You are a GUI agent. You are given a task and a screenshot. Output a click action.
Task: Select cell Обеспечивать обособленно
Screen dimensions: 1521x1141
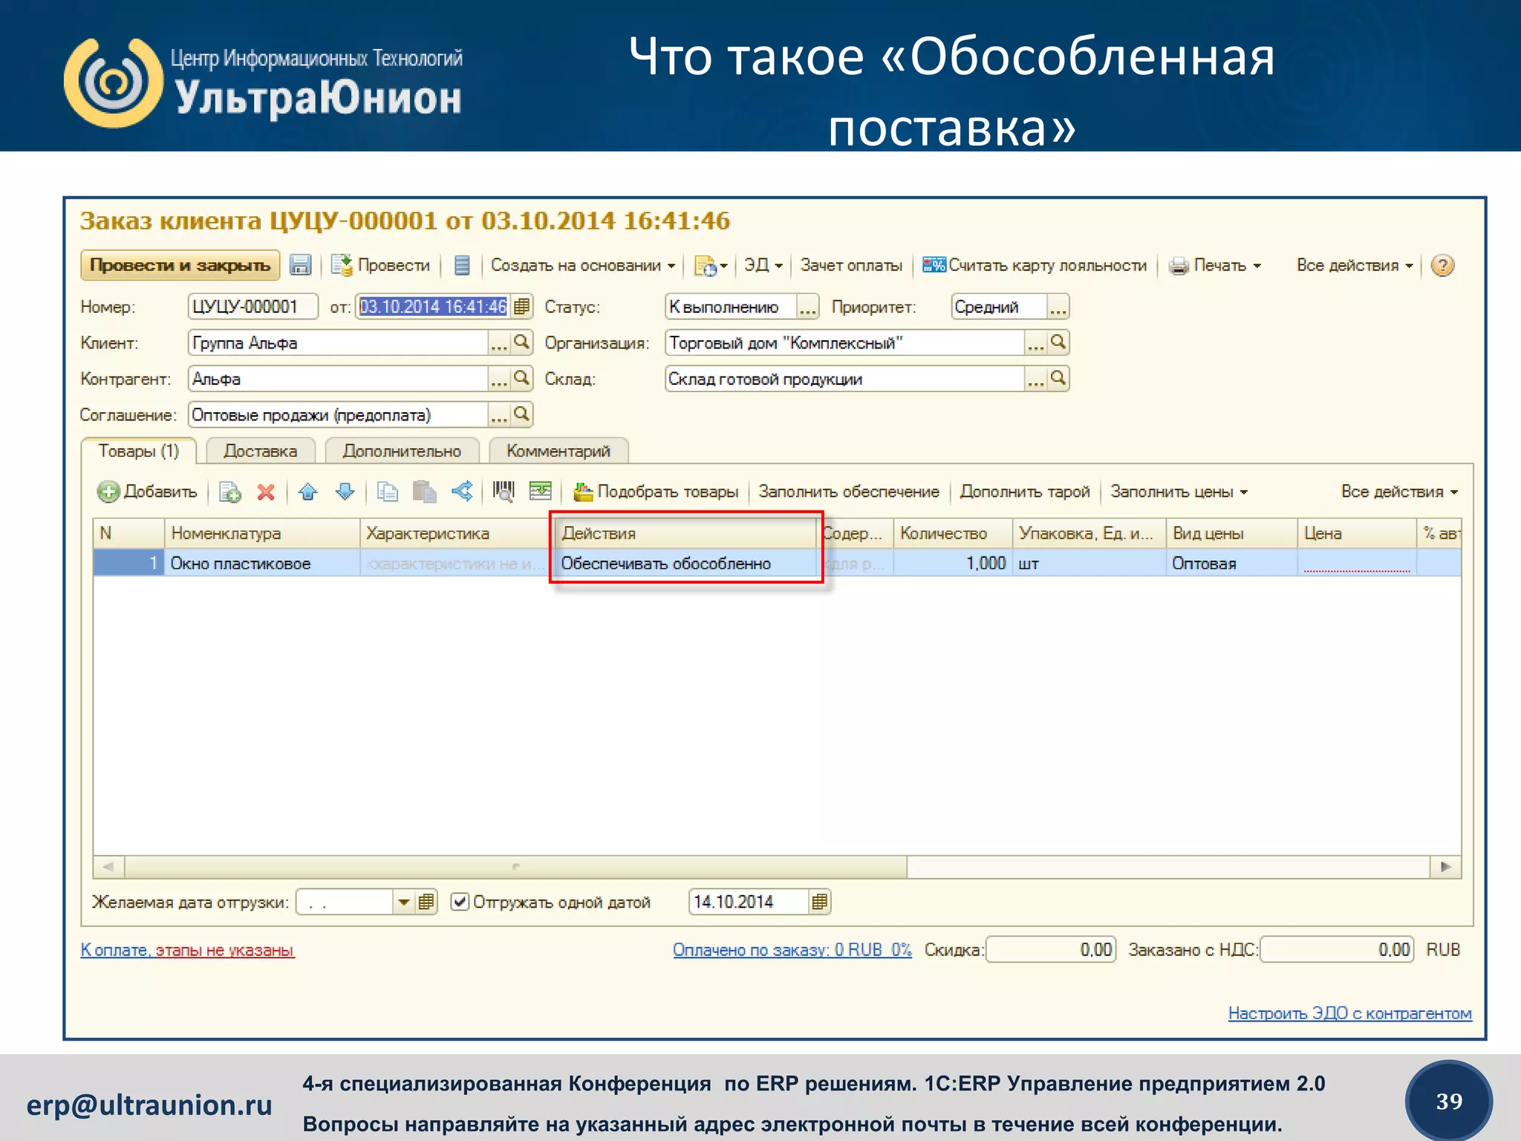point(686,563)
